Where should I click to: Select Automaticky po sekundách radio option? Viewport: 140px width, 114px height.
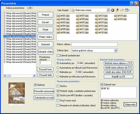58,63
